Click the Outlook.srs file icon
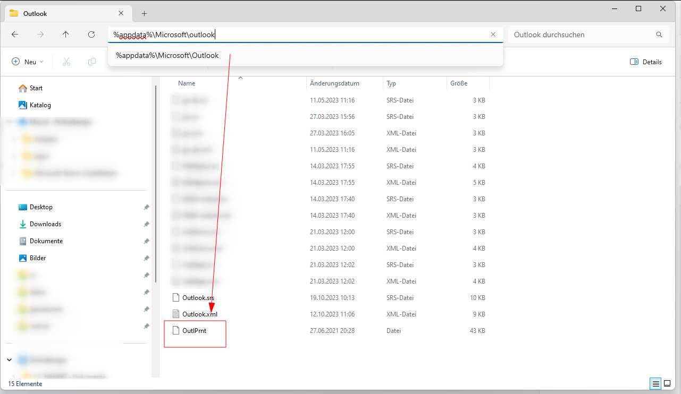Image resolution: width=681 pixels, height=394 pixels. (176, 297)
